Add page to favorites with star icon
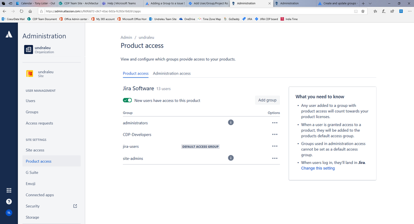The image size is (414, 224). pos(363,11)
